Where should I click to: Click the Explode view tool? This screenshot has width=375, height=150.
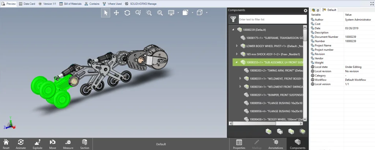(x=37, y=143)
